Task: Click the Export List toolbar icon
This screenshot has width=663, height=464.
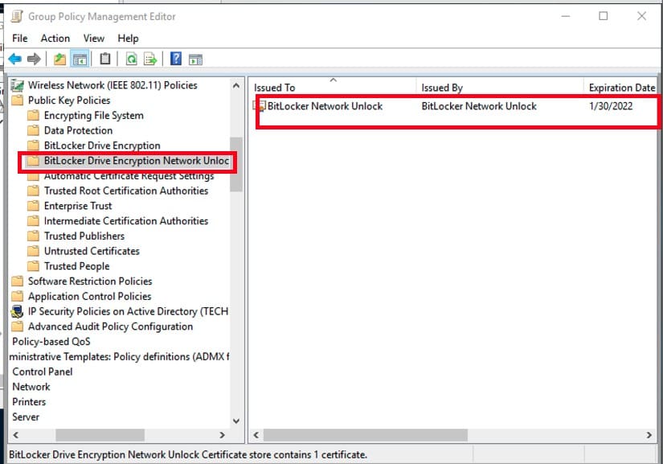Action: 149,59
